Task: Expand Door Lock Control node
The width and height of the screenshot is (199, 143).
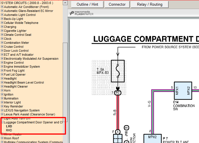Action: (2, 51)
